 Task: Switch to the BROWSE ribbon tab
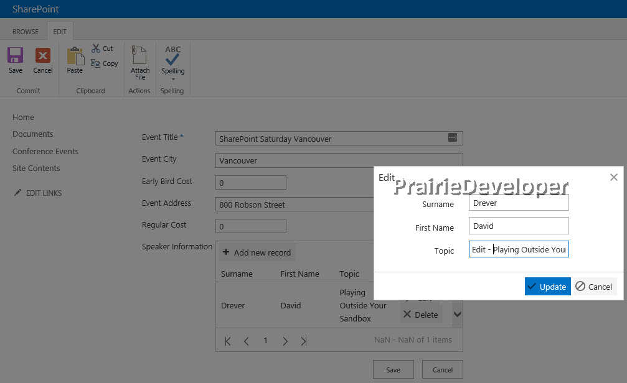[25, 32]
